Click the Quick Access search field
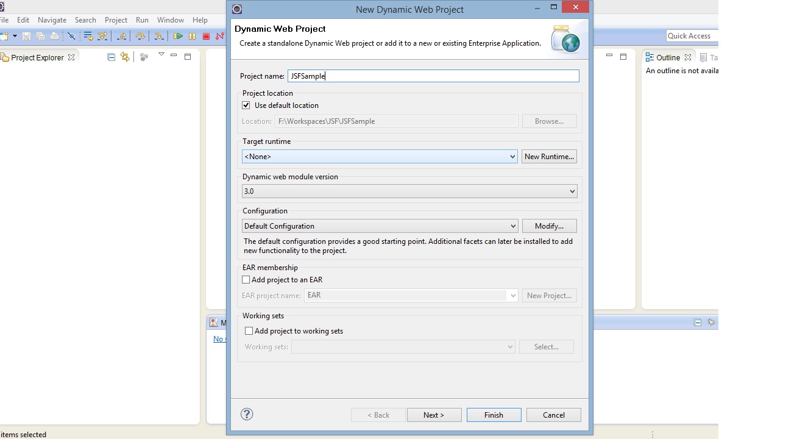The image size is (786, 439). [692, 36]
